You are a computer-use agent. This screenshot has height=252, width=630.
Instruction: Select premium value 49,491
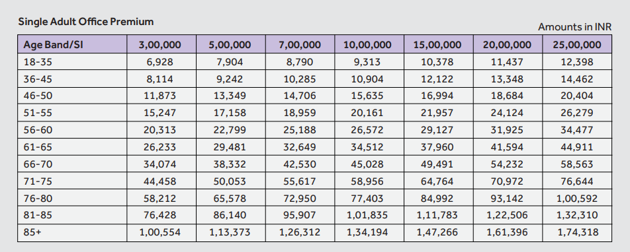(x=437, y=164)
